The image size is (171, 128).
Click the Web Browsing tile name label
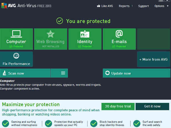[50, 42]
